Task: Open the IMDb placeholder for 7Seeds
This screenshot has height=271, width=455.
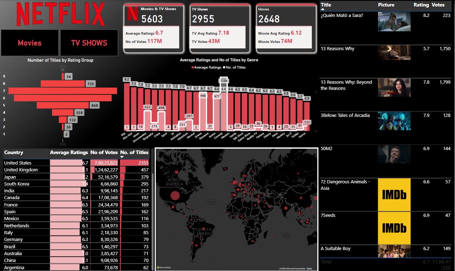Action: [x=394, y=227]
